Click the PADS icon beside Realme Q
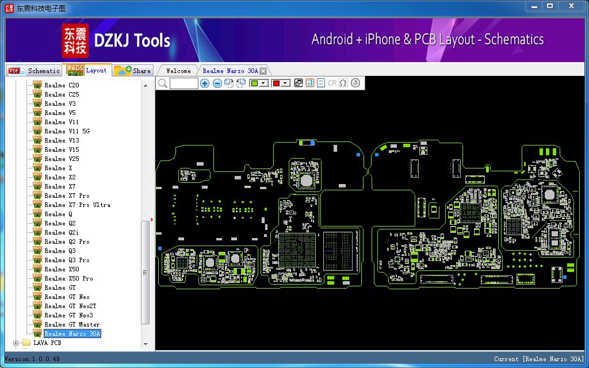Screen dimensions: 589x368 tap(37, 214)
